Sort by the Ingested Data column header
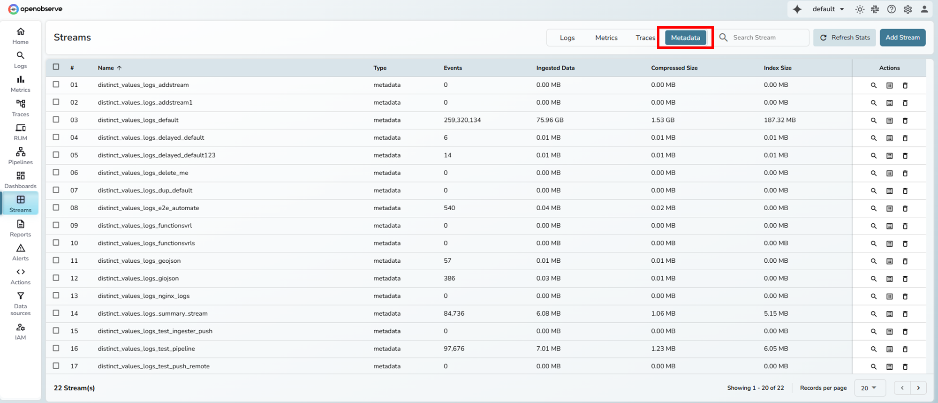 pos(555,68)
